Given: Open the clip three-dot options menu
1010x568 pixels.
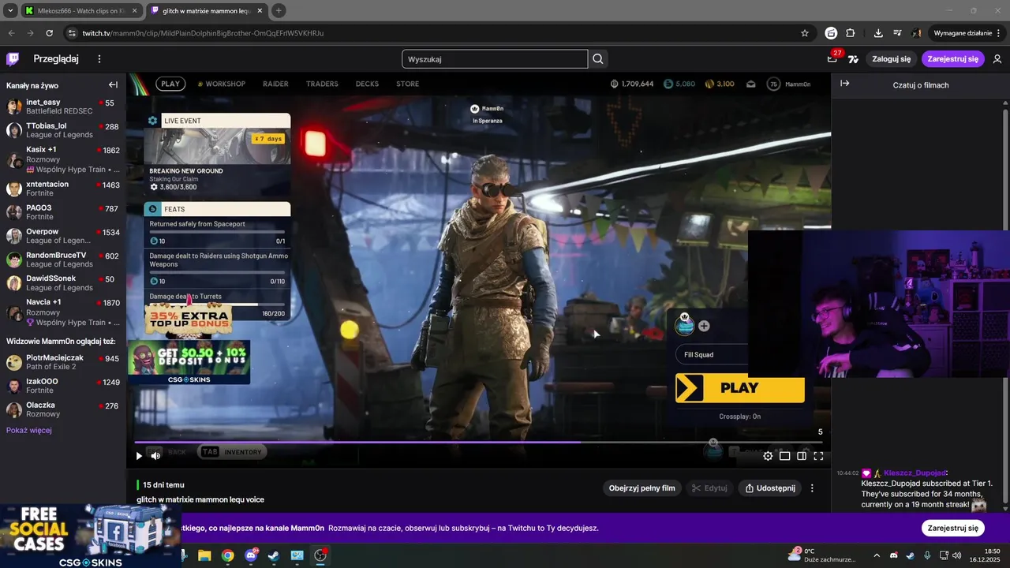Looking at the screenshot, I should [812, 488].
